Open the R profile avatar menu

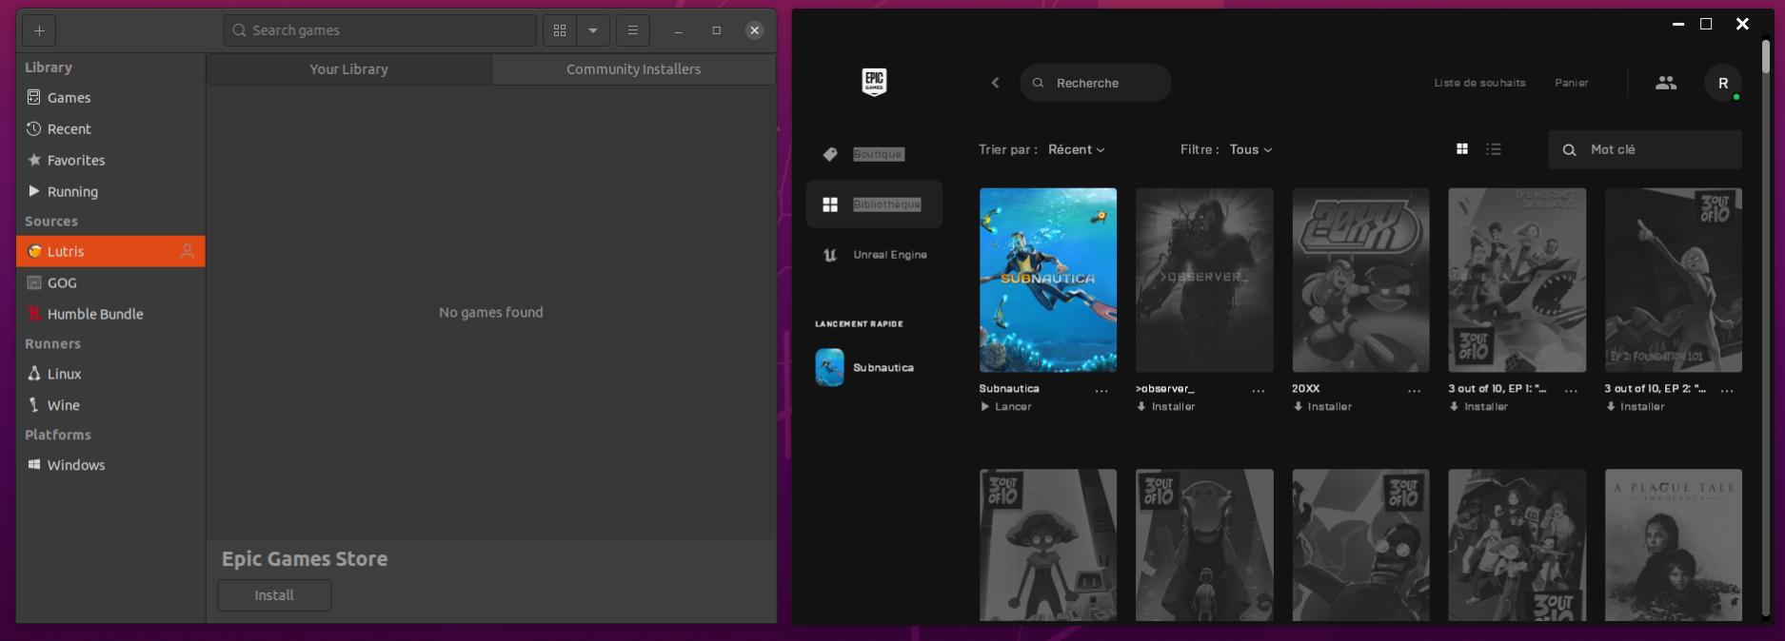(1723, 83)
